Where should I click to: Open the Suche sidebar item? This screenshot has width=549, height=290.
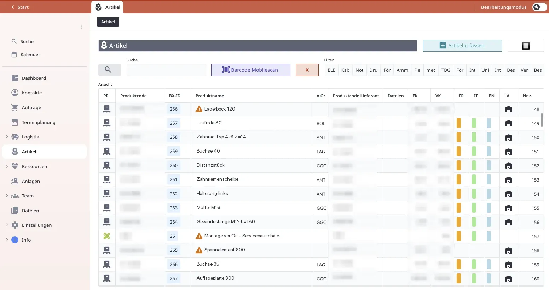(27, 41)
